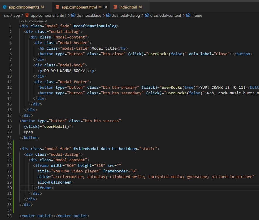This screenshot has height=220, width=259.
Task: Click the Angular icon on app.component.ts tab
Action: pyautogui.click(x=4, y=7)
